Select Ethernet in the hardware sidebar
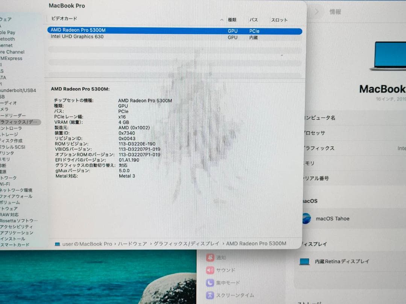 click(x=6, y=45)
